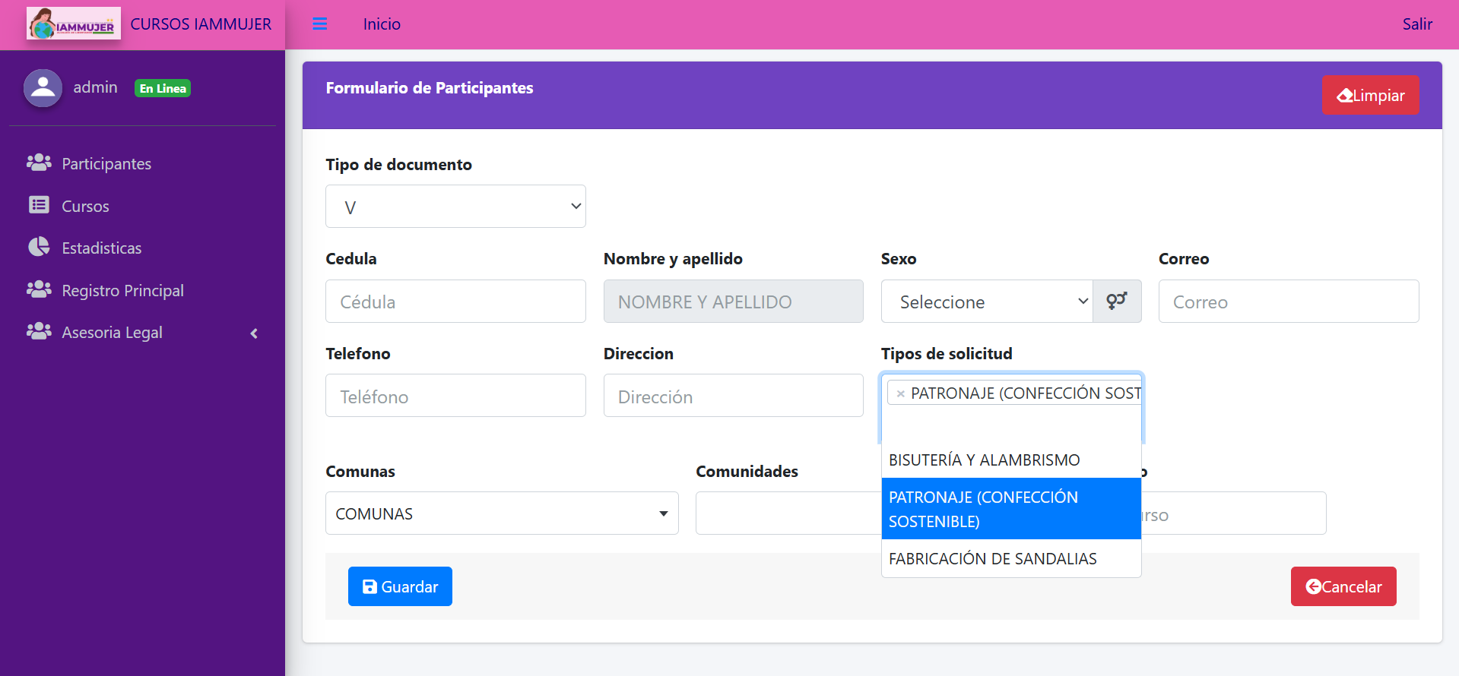Click the IAMMUJER logo image
Viewport: 1459px width, 676px height.
74,24
